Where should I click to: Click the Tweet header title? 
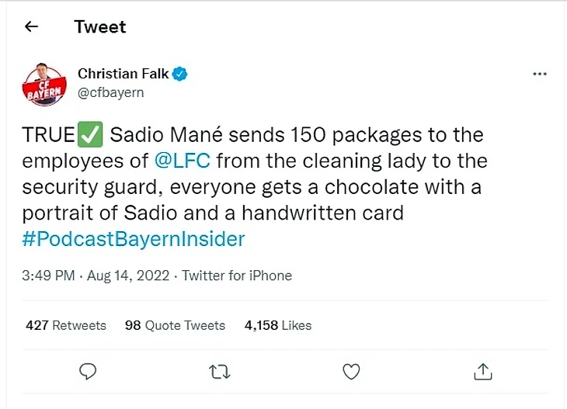[x=99, y=26]
